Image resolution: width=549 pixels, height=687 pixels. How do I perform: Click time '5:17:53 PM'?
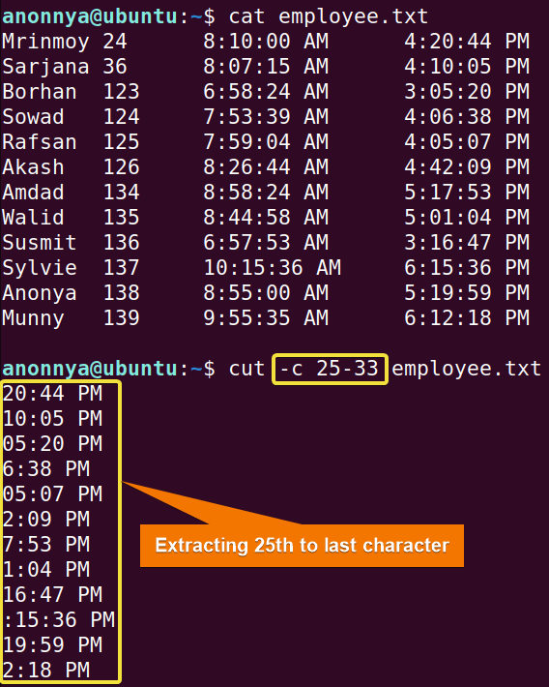[467, 193]
